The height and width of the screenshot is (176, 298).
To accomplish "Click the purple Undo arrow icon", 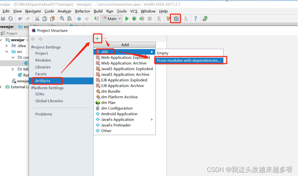I will [20, 19].
